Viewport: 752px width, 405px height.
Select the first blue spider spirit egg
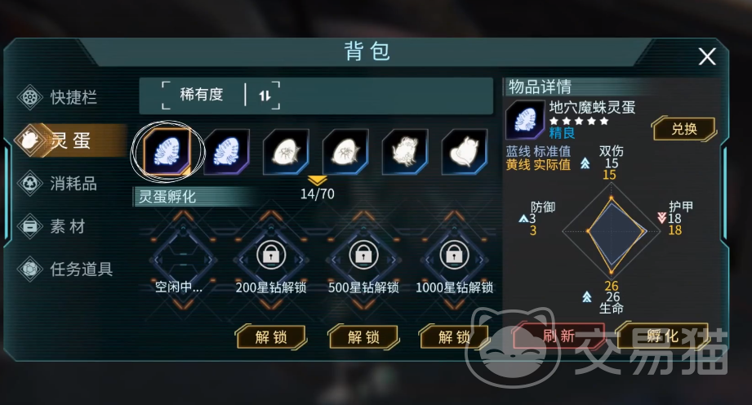167,151
